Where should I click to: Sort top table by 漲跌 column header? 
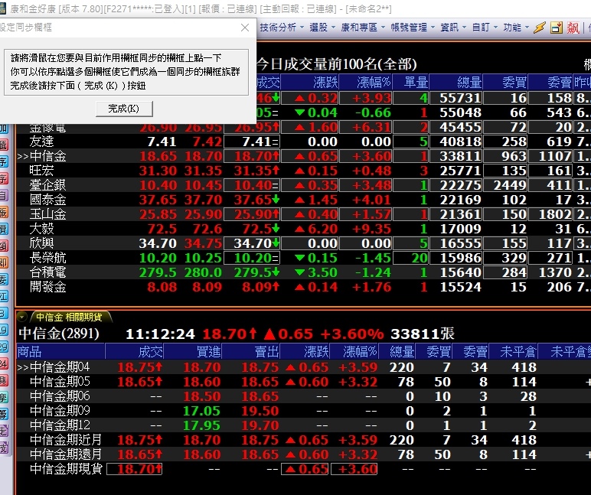click(x=310, y=82)
